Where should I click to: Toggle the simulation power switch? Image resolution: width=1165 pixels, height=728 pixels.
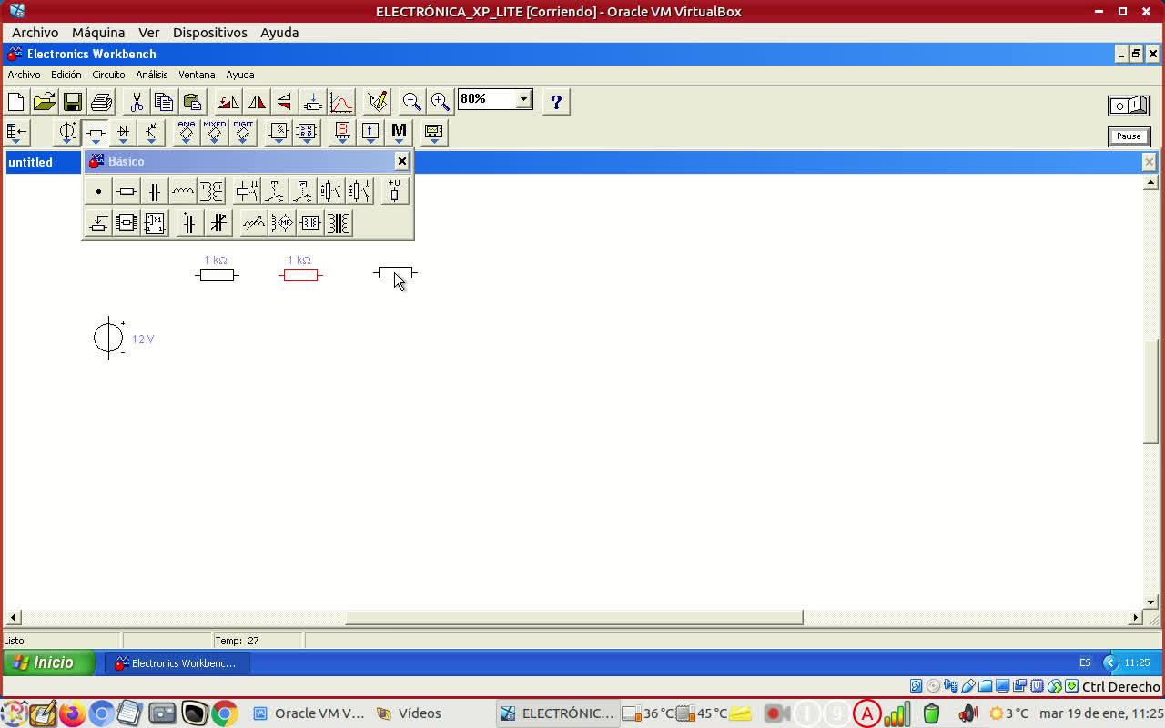(x=1129, y=106)
